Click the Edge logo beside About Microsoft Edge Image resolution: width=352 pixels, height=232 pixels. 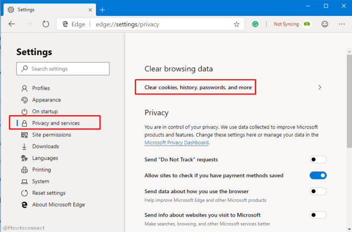24,205
